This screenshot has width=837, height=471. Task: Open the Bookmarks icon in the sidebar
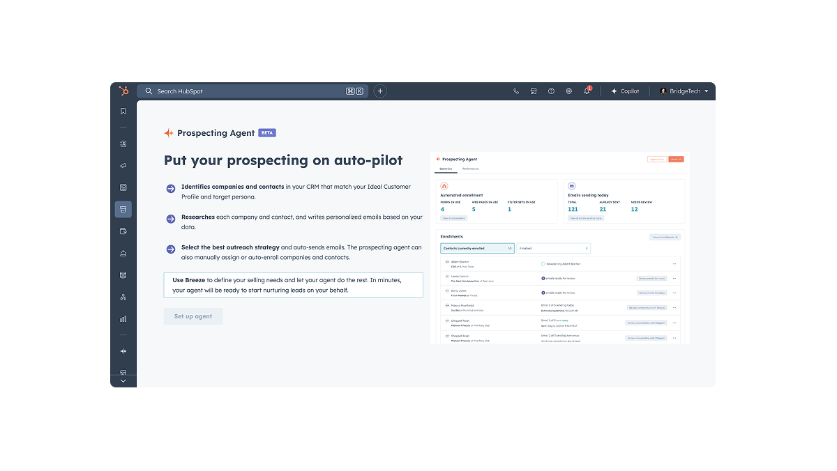coord(123,110)
